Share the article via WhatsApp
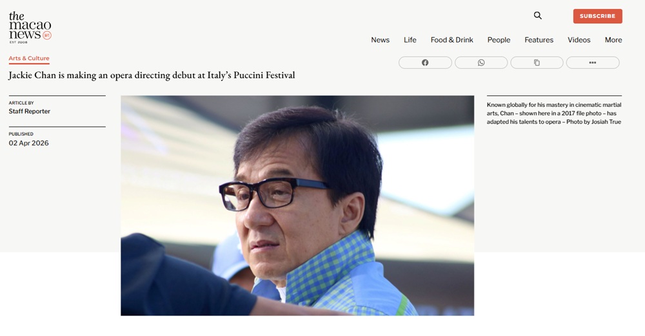The image size is (645, 336). pyautogui.click(x=481, y=62)
